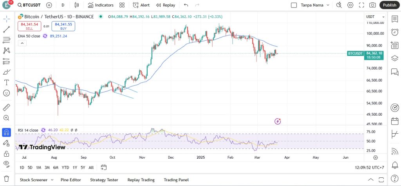Open the forecasting and measurement tools
401x186 pixels.
(6, 61)
